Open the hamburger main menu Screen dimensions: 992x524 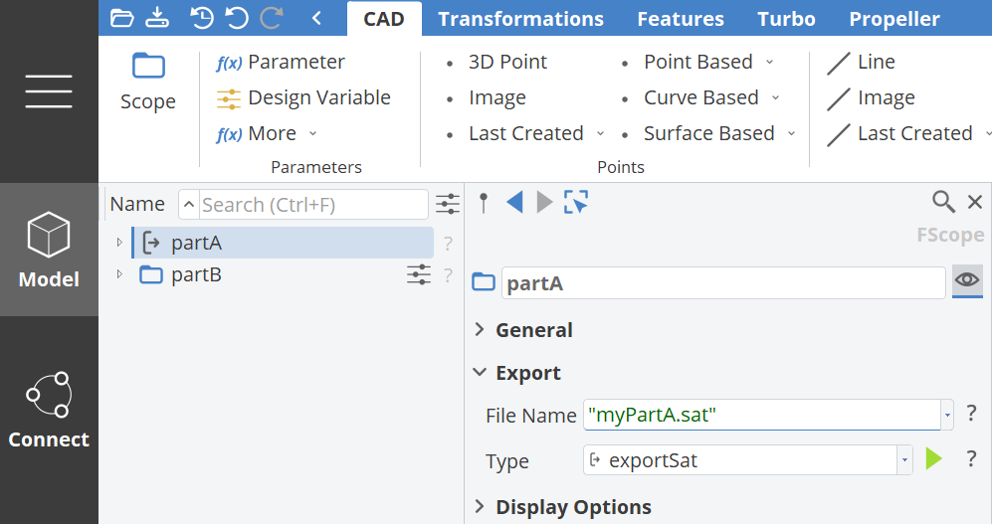point(49,91)
